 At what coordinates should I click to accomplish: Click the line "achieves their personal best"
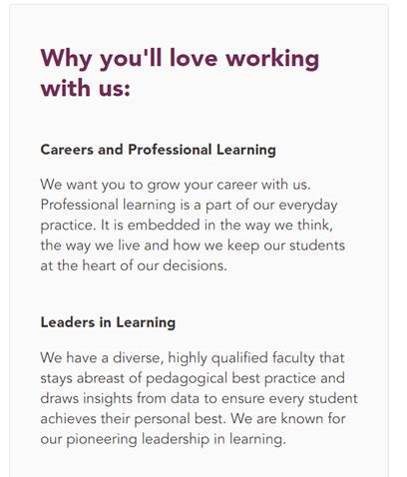pyautogui.click(x=193, y=419)
